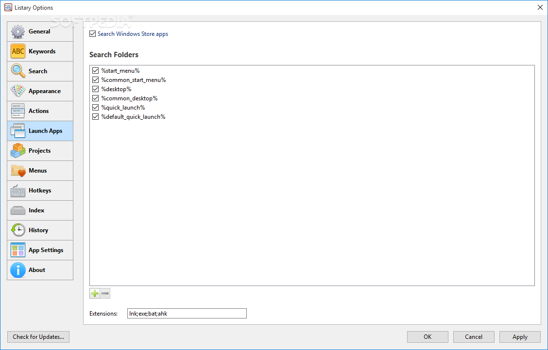The image size is (548, 350).
Task: Switch to Keywords tab label
Action: (42, 51)
